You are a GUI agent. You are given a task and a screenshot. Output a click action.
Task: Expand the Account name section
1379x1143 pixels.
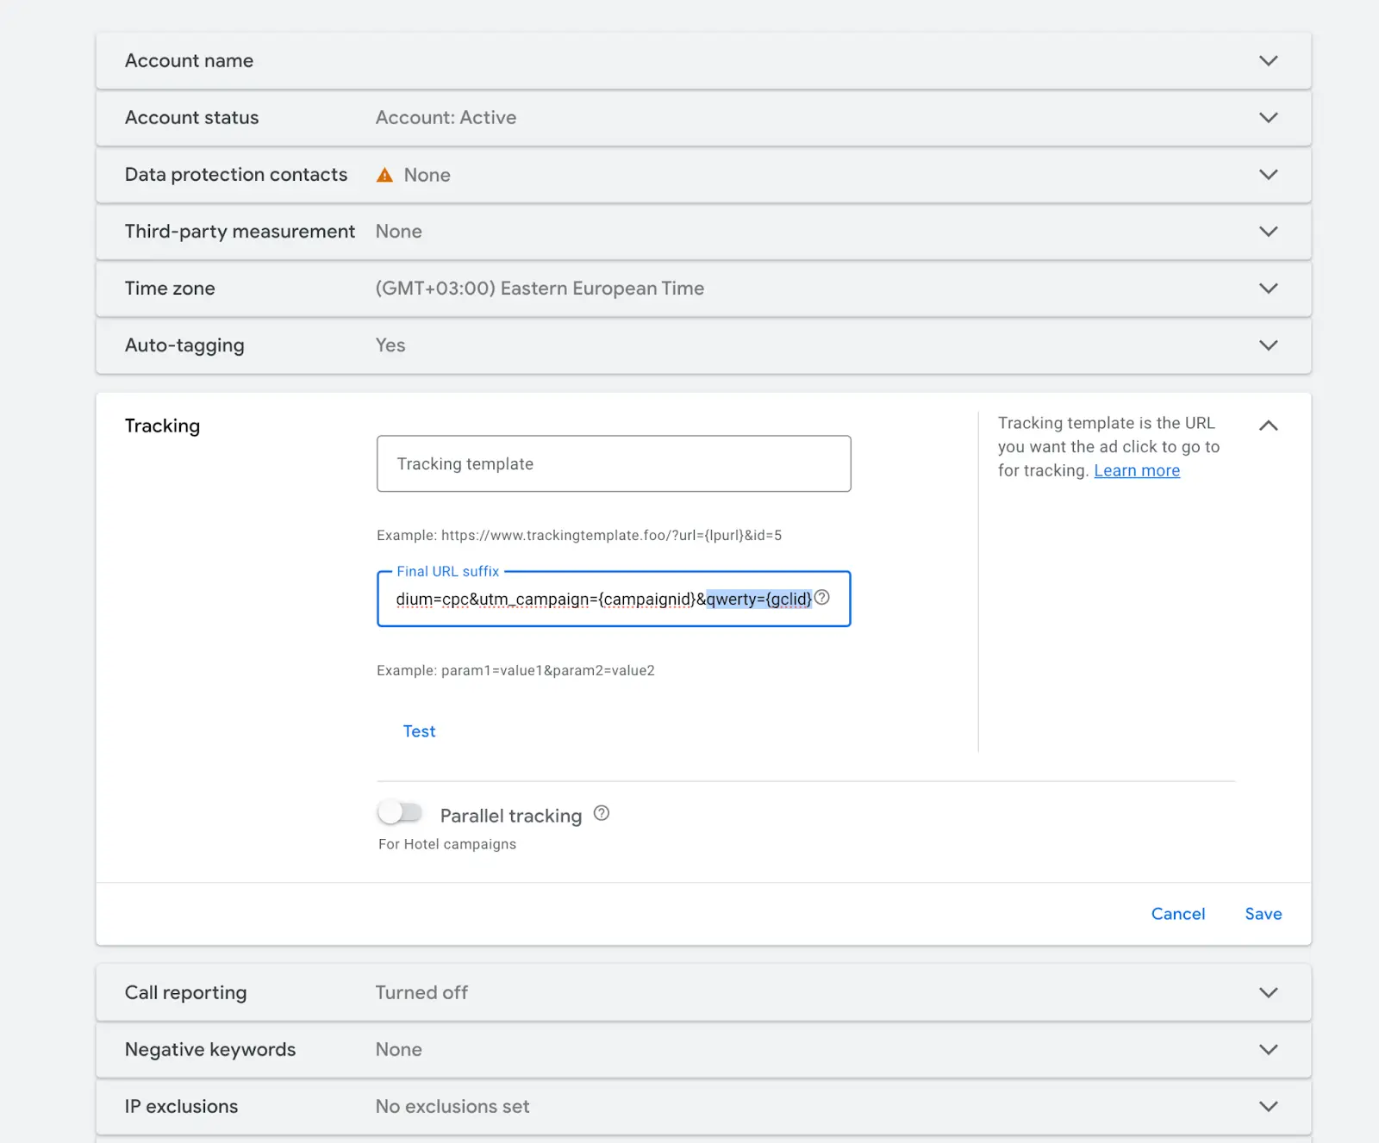(x=1268, y=61)
